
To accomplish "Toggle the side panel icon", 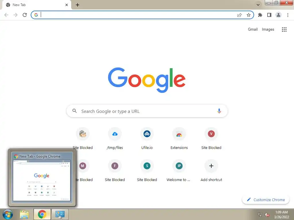I will click(x=269, y=15).
